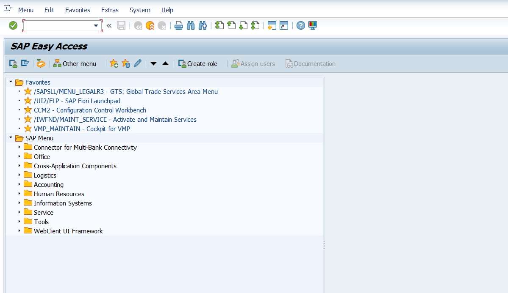508x293 pixels.
Task: Click the Find Next binoculars icon
Action: point(203,25)
